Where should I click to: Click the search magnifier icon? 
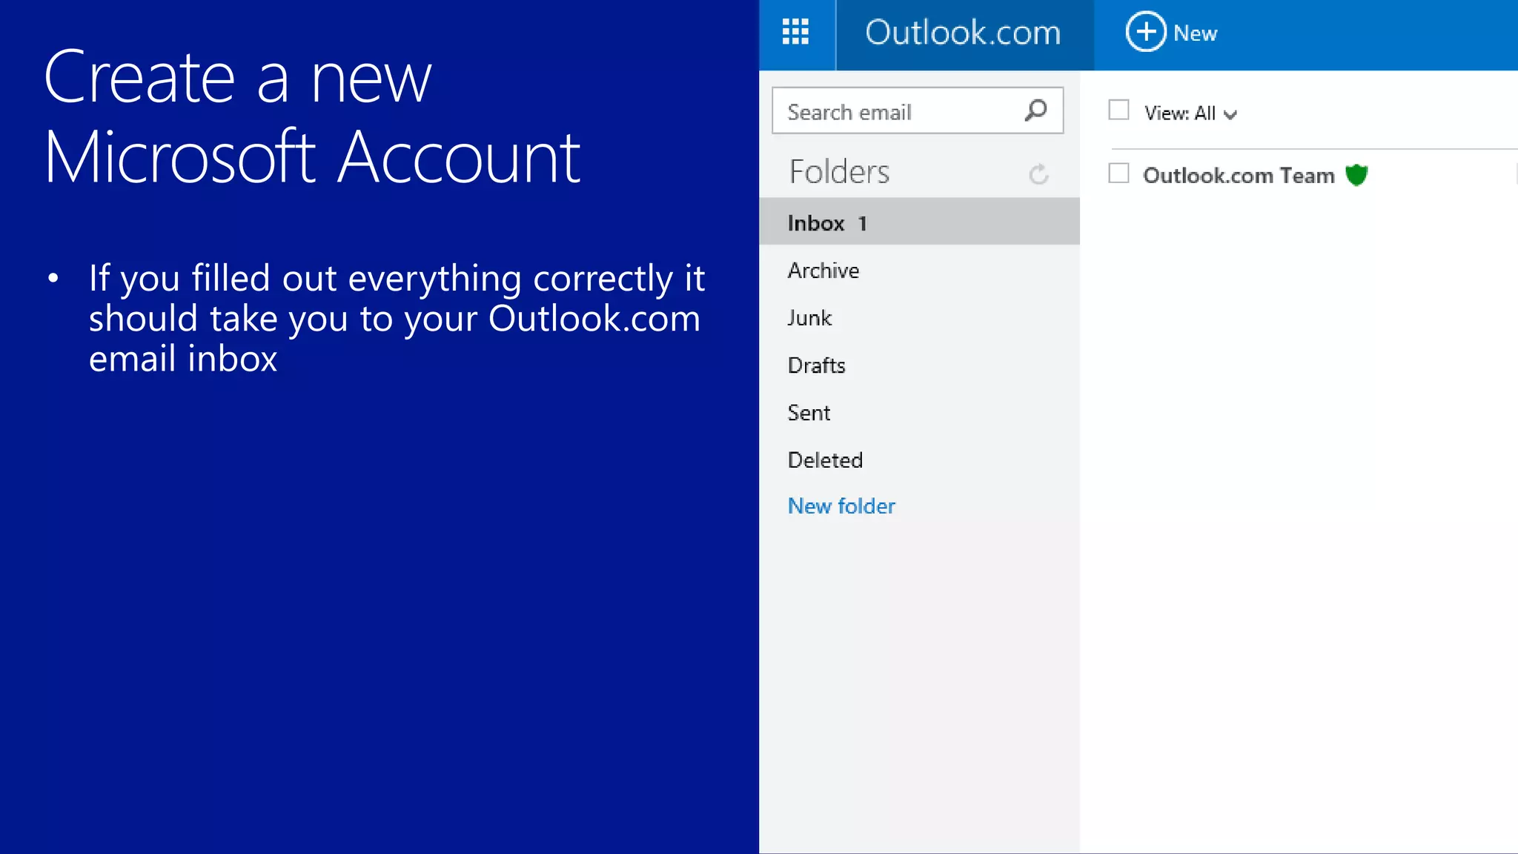[1035, 111]
